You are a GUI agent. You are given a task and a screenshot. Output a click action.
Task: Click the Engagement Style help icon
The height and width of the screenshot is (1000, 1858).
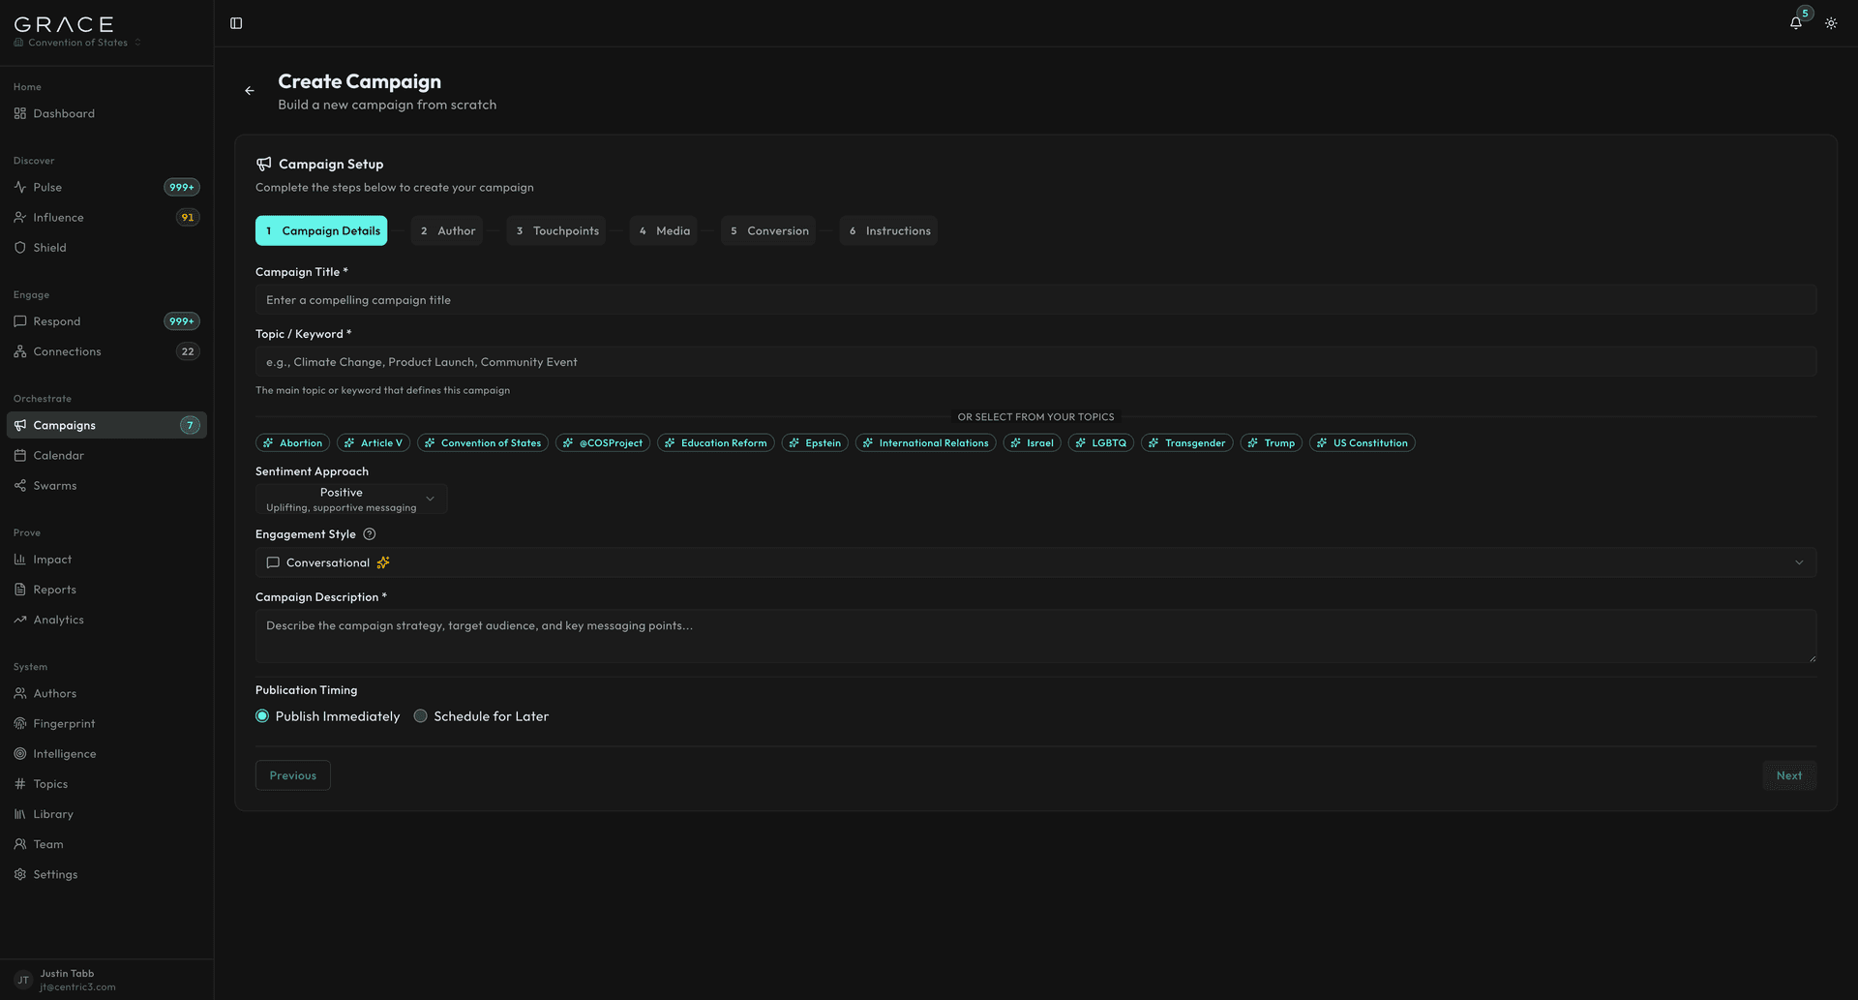[369, 534]
